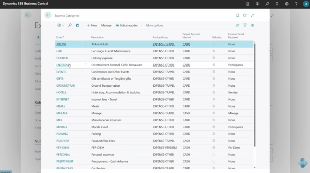This screenshot has height=173, width=310.
Task: Open the search icon in the list toolbar
Action: pyautogui.click(x=70, y=25)
